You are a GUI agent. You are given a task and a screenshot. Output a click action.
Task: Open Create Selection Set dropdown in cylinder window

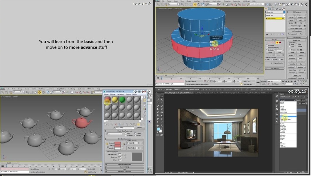pyautogui.click(x=257, y=4)
